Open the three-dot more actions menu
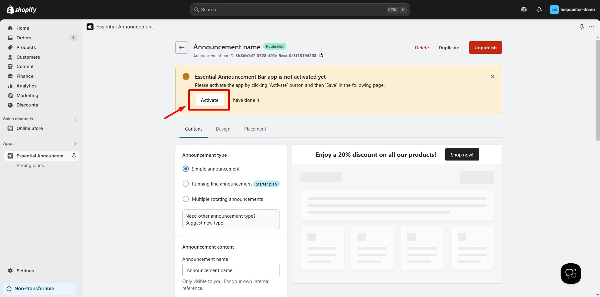 [x=591, y=27]
